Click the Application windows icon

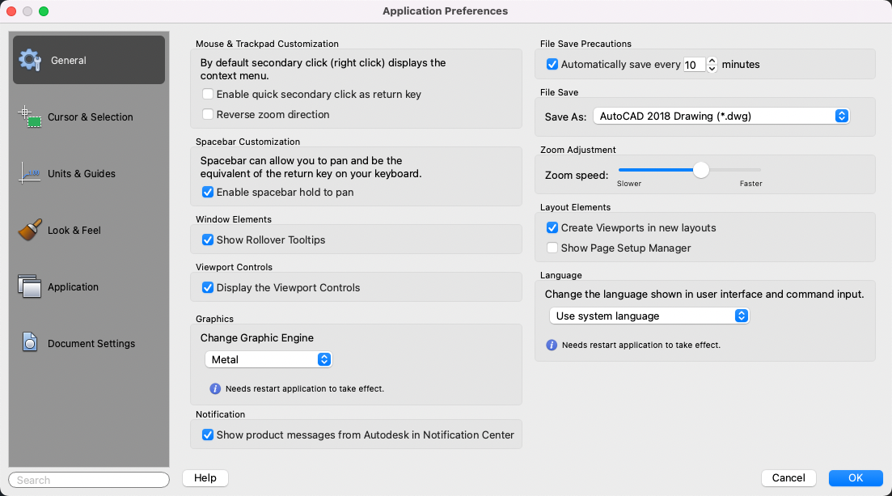(x=30, y=286)
